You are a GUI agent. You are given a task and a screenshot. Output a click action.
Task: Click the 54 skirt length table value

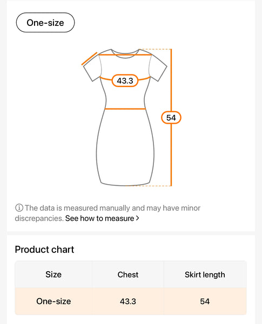(205, 301)
